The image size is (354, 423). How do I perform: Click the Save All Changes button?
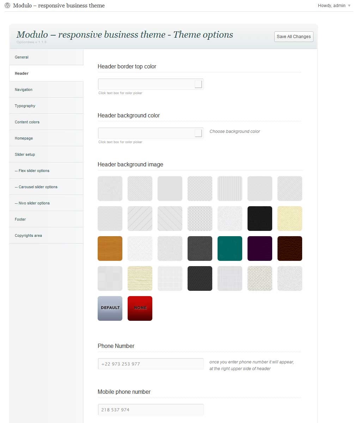point(294,37)
